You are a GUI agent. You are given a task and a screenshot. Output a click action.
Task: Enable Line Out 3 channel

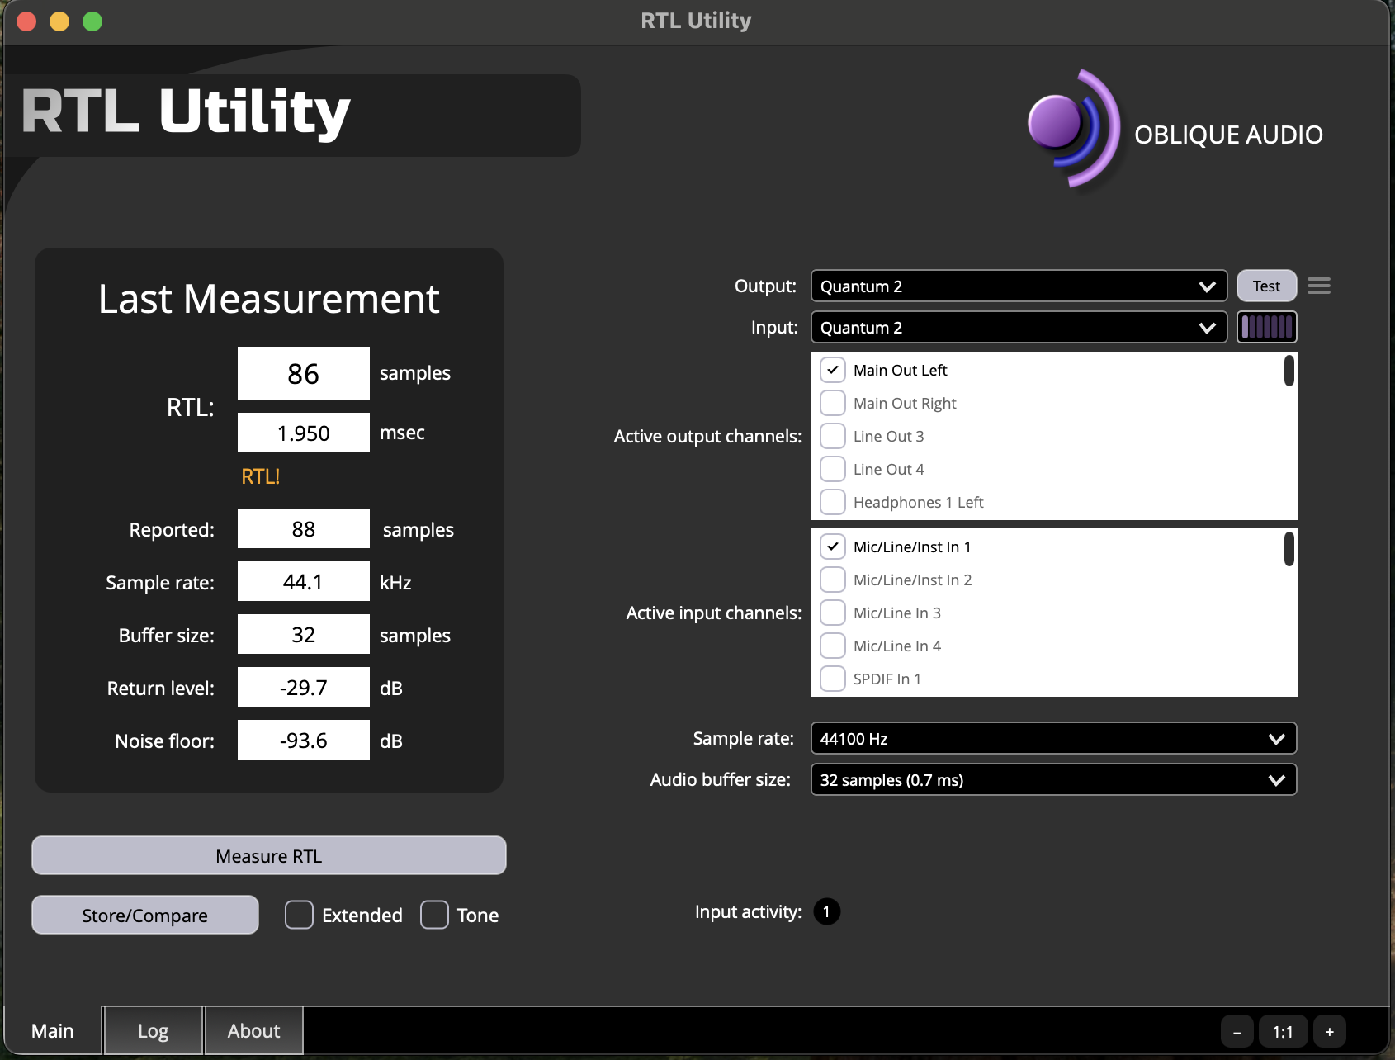coord(833,436)
